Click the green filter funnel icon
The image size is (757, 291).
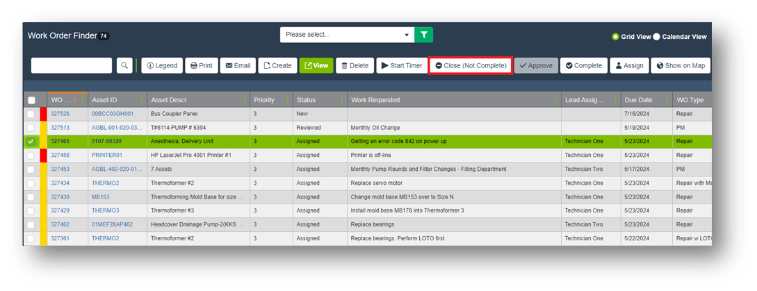coord(423,35)
